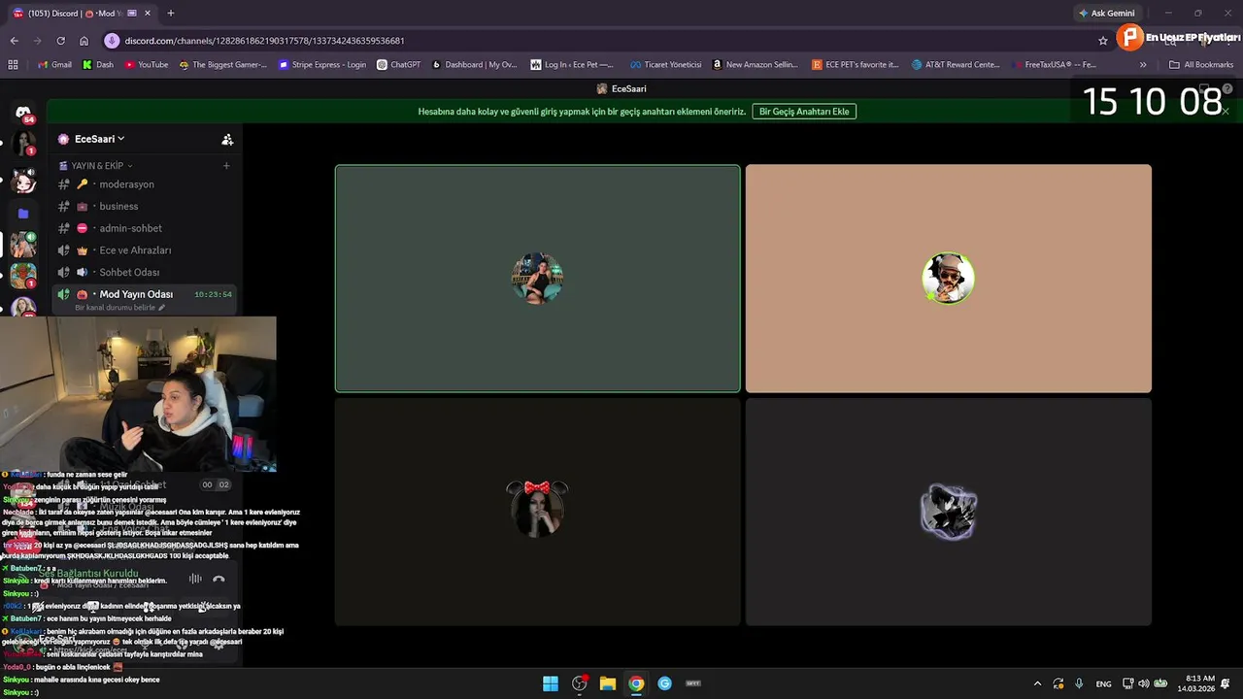The width and height of the screenshot is (1243, 699).
Task: Open the FreeTaxUSA bookmark
Action: (1053, 65)
